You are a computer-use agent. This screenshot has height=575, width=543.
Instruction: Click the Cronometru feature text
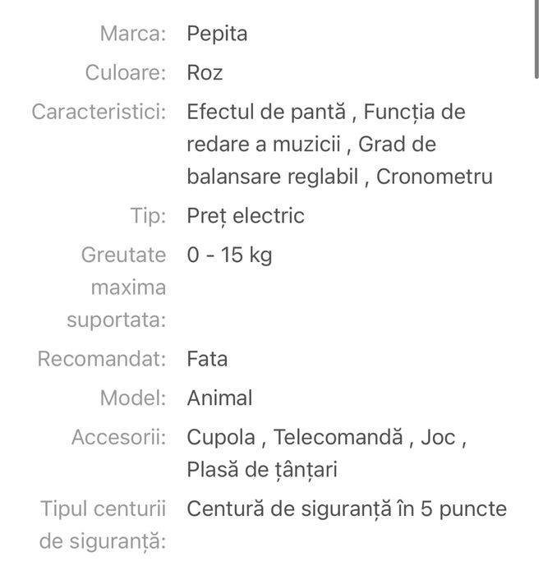pyautogui.click(x=435, y=177)
